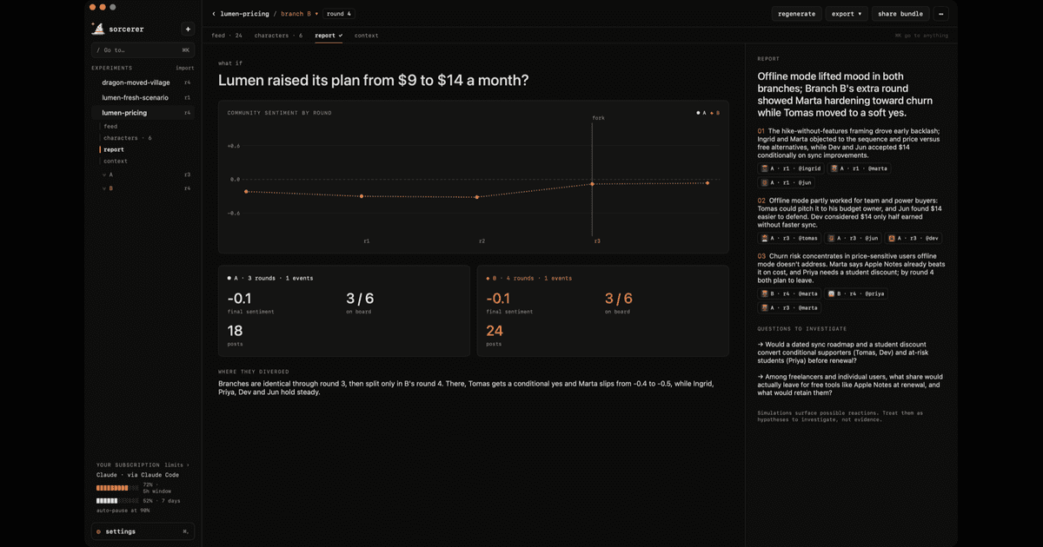Viewport: 1043px width, 547px height.
Task: Click the sorcerer wizard hat logo
Action: click(x=98, y=29)
